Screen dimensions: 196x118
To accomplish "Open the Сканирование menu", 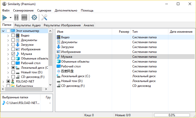I will point(24,10).
